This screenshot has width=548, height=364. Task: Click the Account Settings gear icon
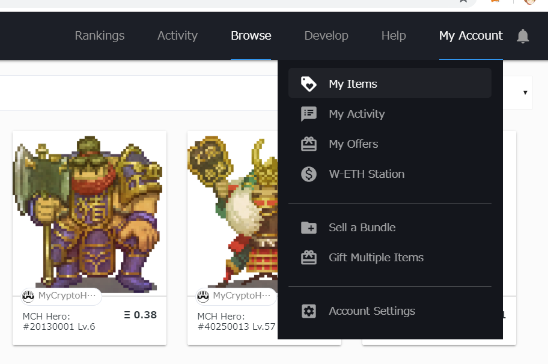pyautogui.click(x=308, y=311)
